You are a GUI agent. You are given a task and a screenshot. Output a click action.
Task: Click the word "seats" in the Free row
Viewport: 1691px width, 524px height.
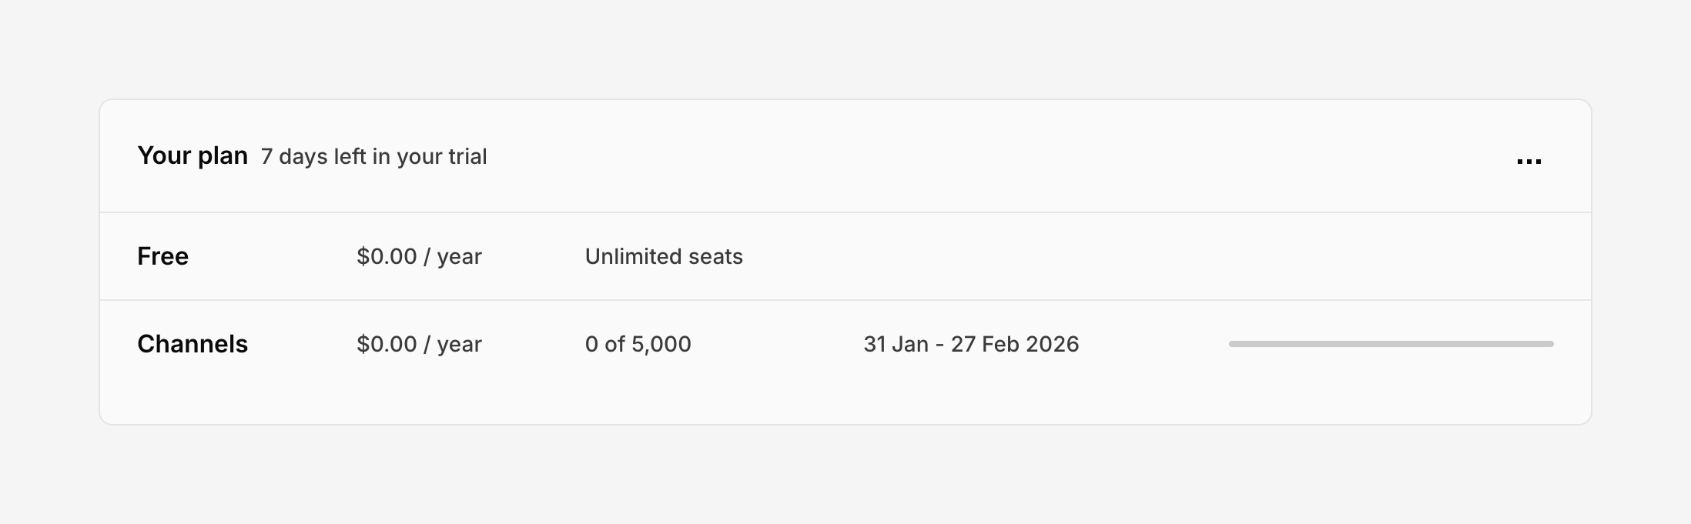pos(715,256)
